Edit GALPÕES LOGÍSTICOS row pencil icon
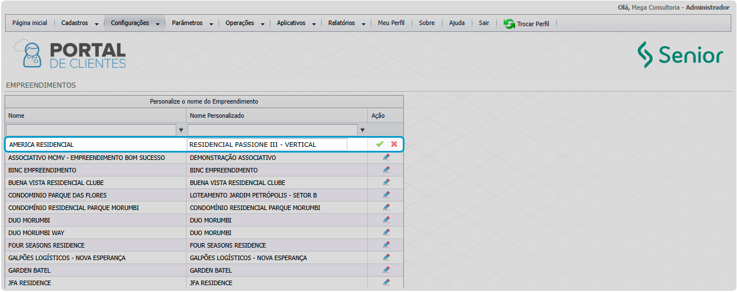The width and height of the screenshot is (737, 292). click(x=386, y=257)
